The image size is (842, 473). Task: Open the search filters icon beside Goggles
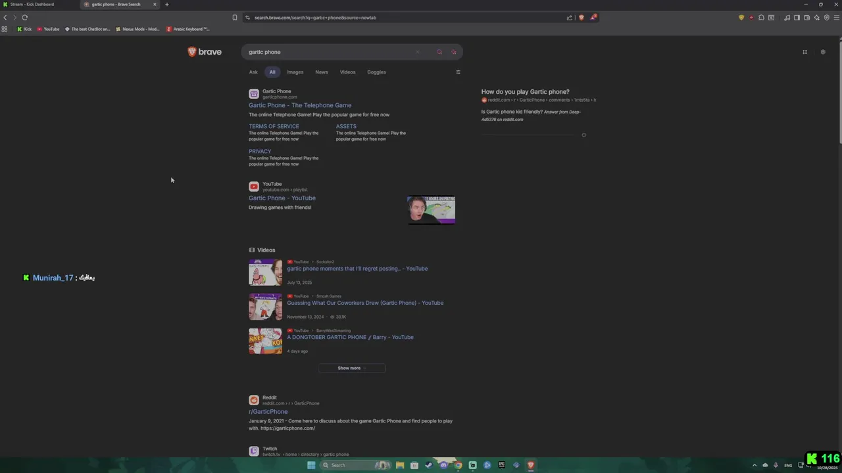click(x=458, y=72)
